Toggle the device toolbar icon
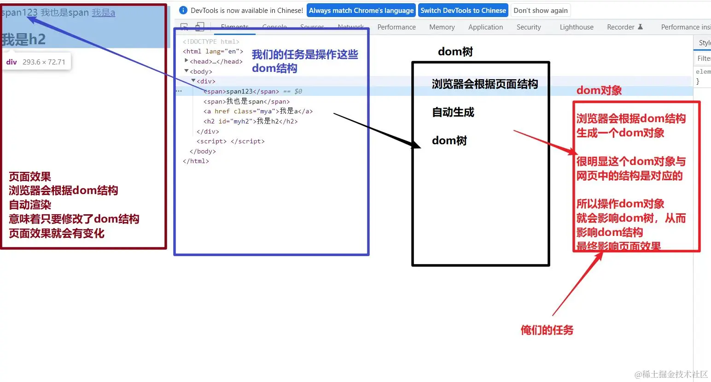The width and height of the screenshot is (711, 382). tap(200, 27)
